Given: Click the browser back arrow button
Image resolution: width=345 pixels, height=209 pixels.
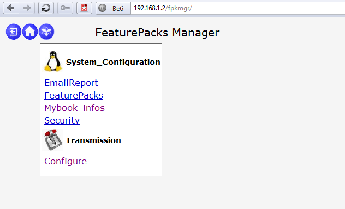Looking at the screenshot, I should pyautogui.click(x=11, y=8).
